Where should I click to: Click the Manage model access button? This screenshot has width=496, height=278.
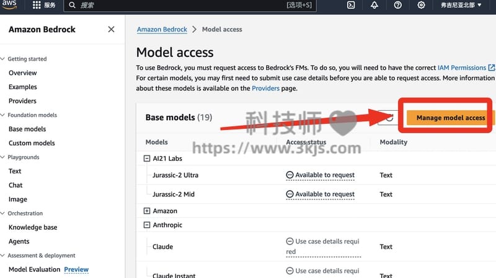[450, 118]
